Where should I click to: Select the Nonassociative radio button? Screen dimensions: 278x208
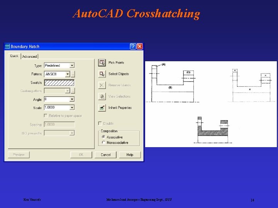104,143
